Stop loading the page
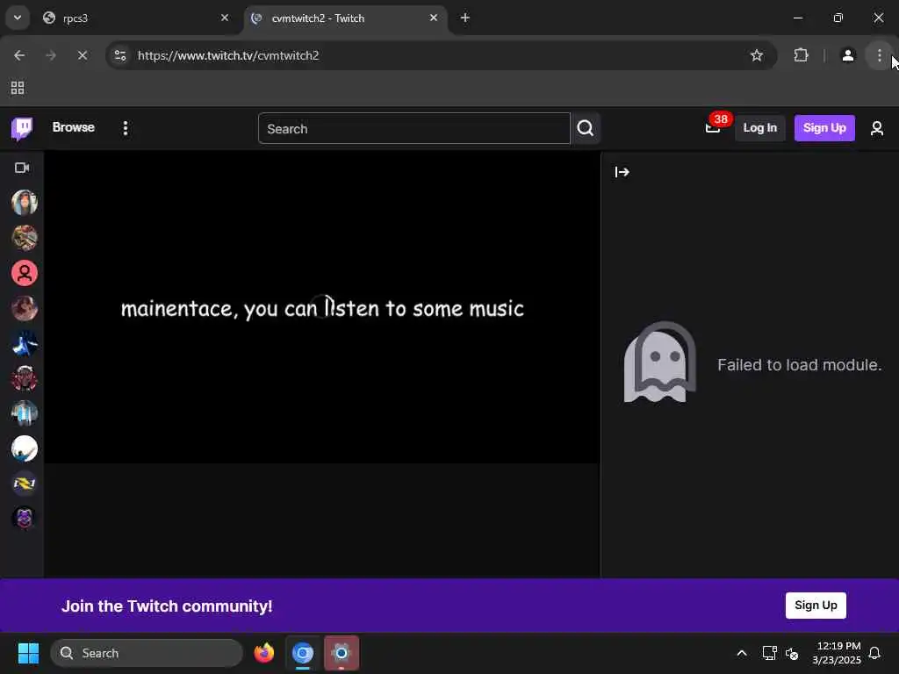The image size is (899, 674). tap(82, 55)
